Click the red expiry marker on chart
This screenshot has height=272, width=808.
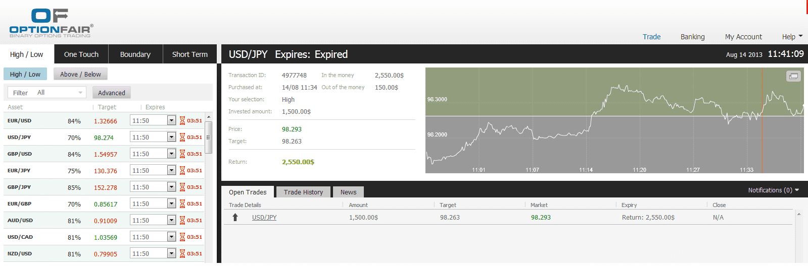point(762,121)
